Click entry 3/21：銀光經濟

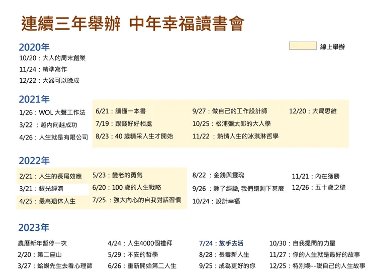41,189
